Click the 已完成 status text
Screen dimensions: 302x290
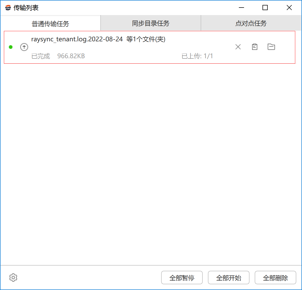(x=41, y=56)
